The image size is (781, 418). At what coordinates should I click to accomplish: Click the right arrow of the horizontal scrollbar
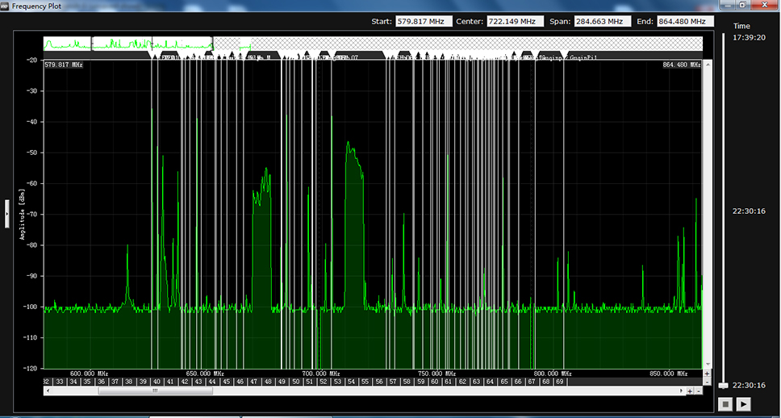(x=682, y=391)
